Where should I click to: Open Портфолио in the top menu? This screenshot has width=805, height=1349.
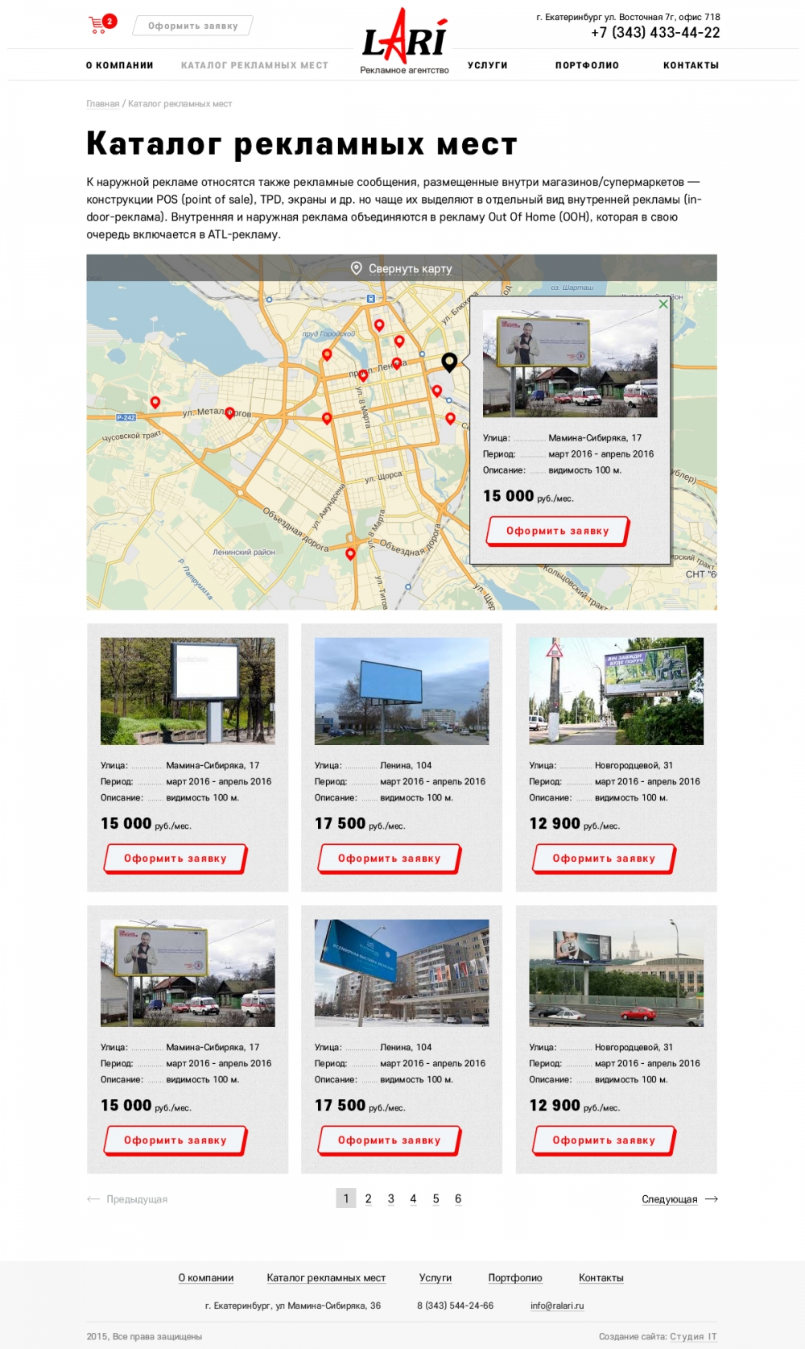[587, 65]
